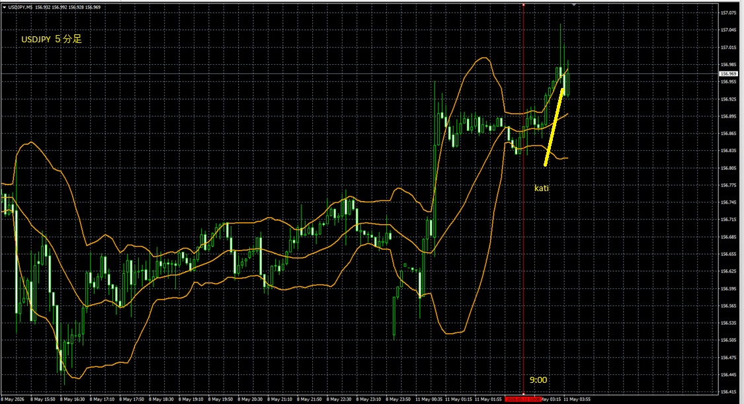
Task: Click the triangle icon beside USDJPY,M5
Action: 4,7
